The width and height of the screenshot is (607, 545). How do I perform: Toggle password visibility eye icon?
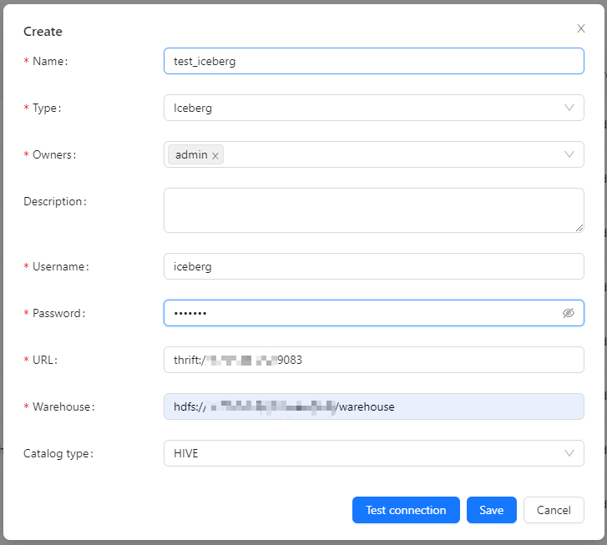[x=569, y=313]
